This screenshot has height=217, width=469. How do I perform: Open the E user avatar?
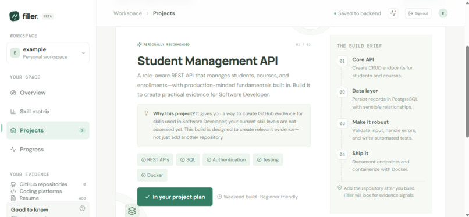point(443,13)
